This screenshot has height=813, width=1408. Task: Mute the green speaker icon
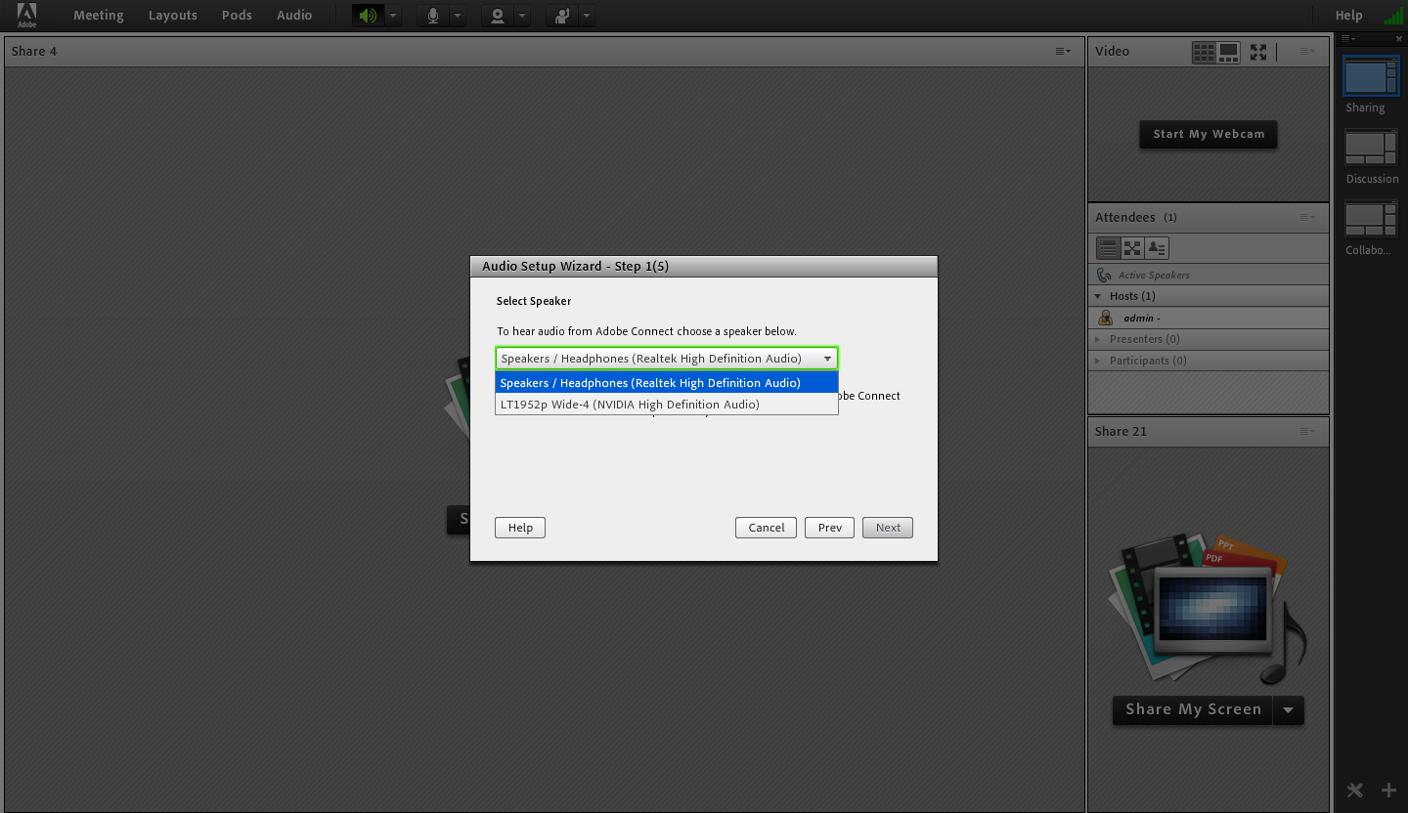click(x=368, y=16)
